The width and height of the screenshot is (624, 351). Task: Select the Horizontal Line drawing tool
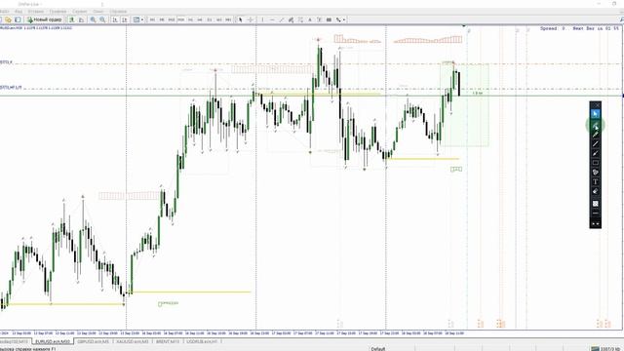[x=272, y=19]
